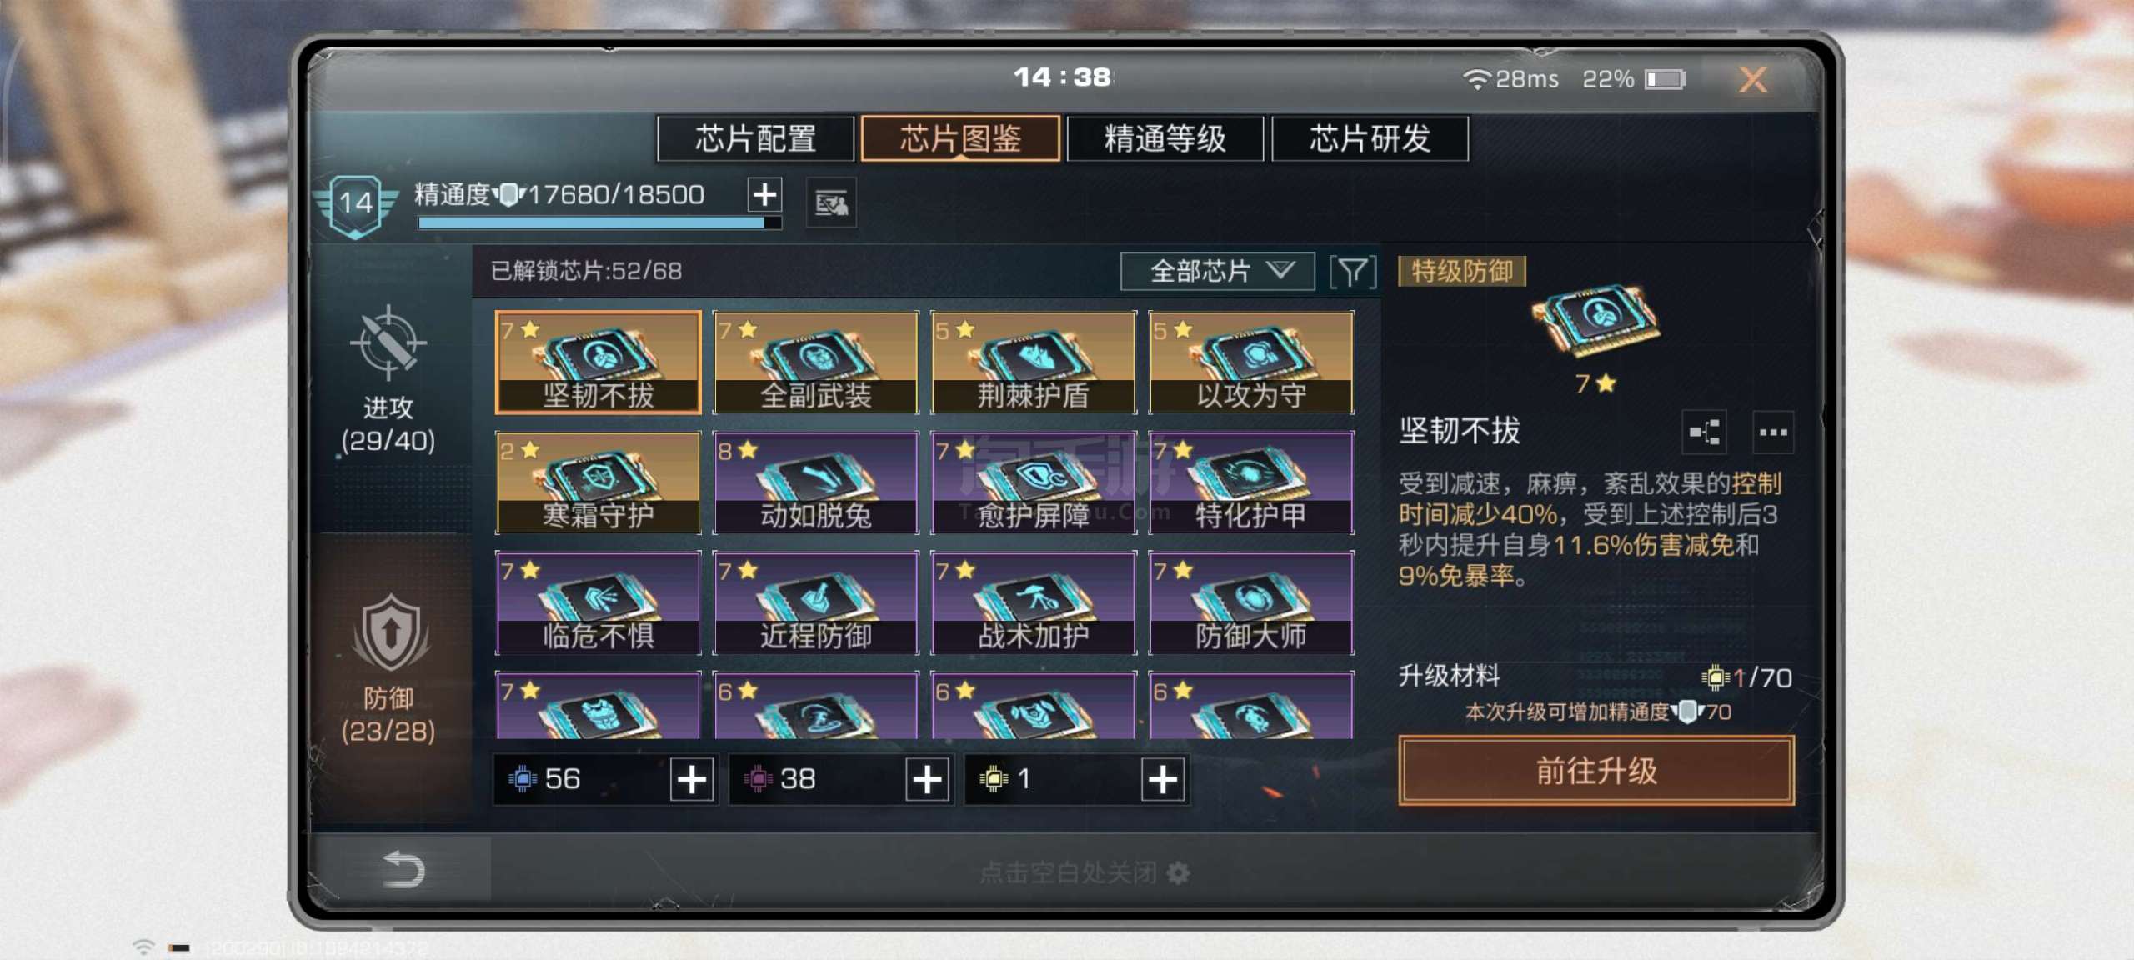Add purple chip material (38)
2134x960 pixels.
(927, 780)
